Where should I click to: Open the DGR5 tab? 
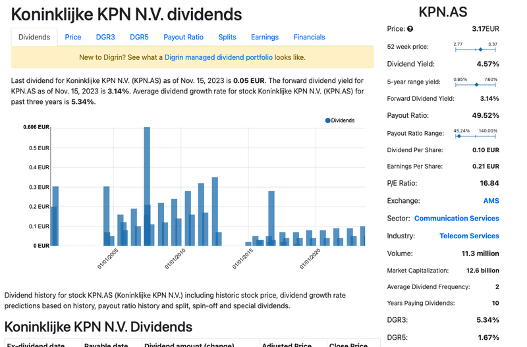(139, 37)
